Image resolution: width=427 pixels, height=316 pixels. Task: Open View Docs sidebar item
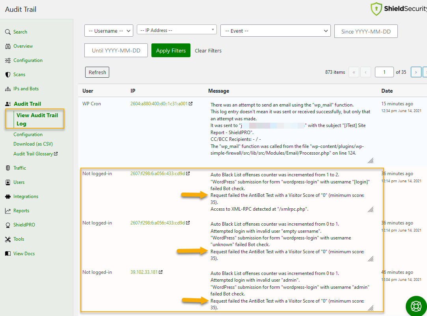[x=24, y=254]
